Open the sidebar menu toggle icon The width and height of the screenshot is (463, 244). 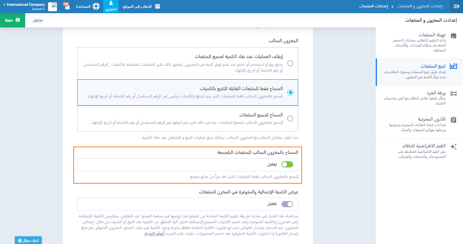pos(456,7)
